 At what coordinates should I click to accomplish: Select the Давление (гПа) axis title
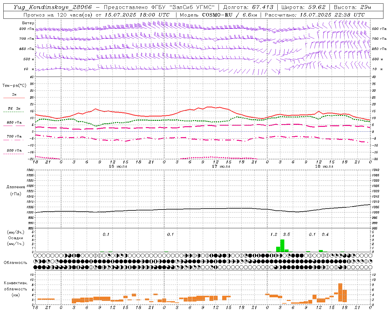click(16, 190)
